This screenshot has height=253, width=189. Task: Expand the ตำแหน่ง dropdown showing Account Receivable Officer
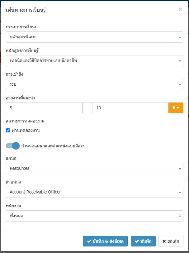click(95, 192)
